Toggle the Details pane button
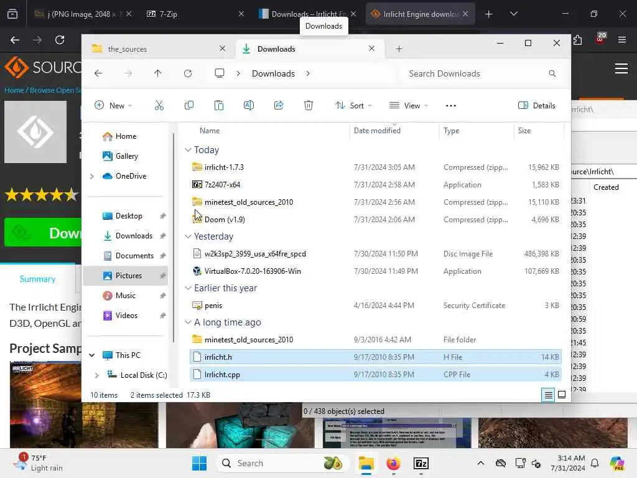 click(536, 106)
